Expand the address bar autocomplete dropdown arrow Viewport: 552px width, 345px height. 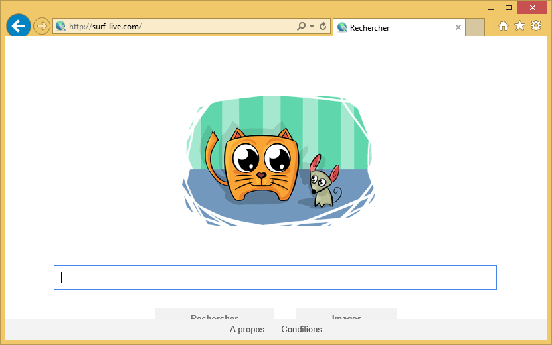click(x=312, y=27)
